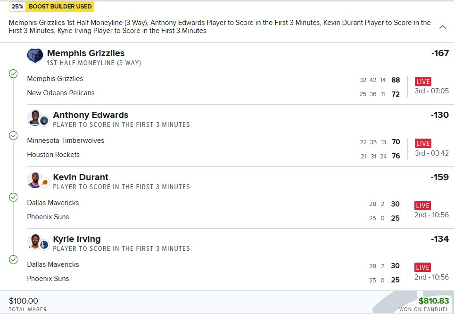454x314 pixels.
Task: Click '3rd - 03:42' game clock
Action: [432, 153]
